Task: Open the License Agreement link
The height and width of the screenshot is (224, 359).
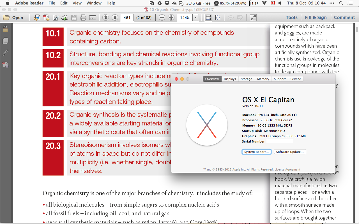Action: [x=287, y=169]
